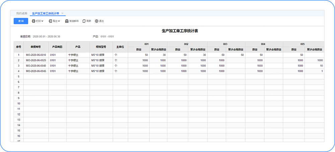Viewport: 335px width, 152px height.
Task: Expand the 打印 print dropdown arrow
Action: pos(43,21)
